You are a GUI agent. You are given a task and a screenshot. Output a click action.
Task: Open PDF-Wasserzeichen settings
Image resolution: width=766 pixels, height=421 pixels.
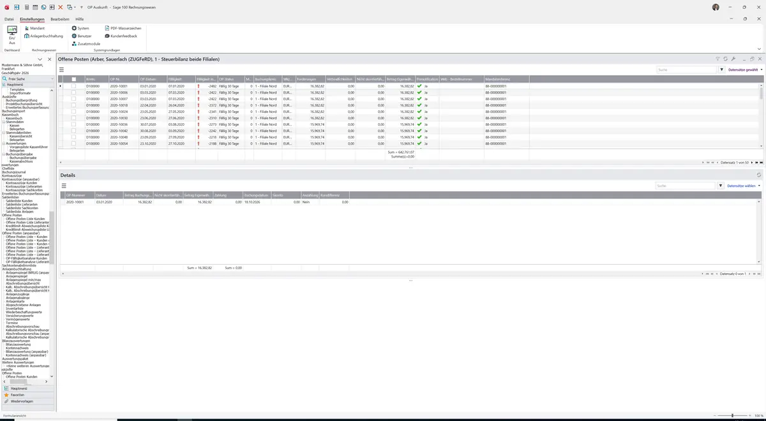[x=123, y=28]
